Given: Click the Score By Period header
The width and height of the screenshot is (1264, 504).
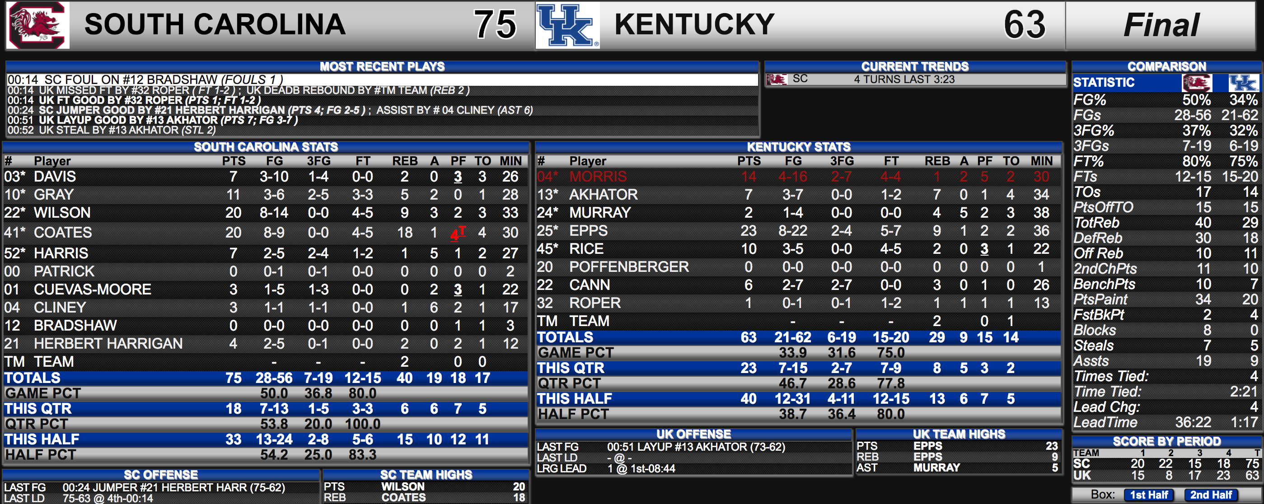Looking at the screenshot, I should click(x=1166, y=441).
